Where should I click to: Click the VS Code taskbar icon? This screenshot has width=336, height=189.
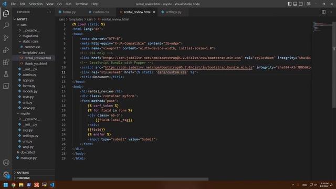(x=52, y=185)
